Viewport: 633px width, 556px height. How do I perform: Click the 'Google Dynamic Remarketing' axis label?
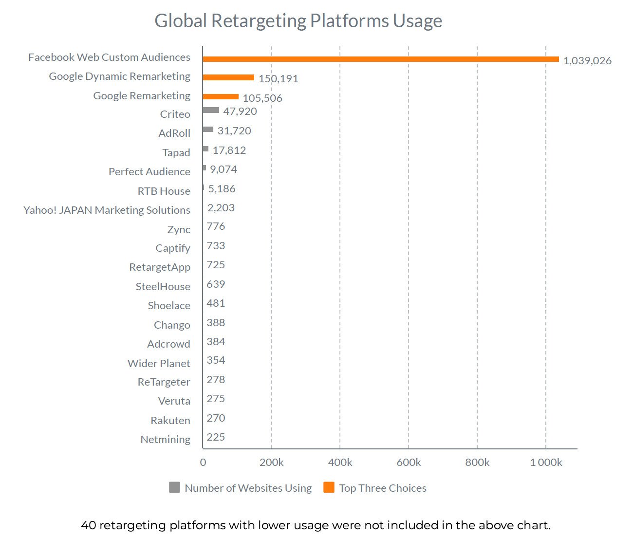coord(120,76)
